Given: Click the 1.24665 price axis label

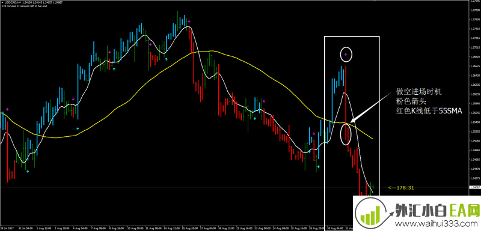Looking at the screenshot, I should click(x=475, y=160).
